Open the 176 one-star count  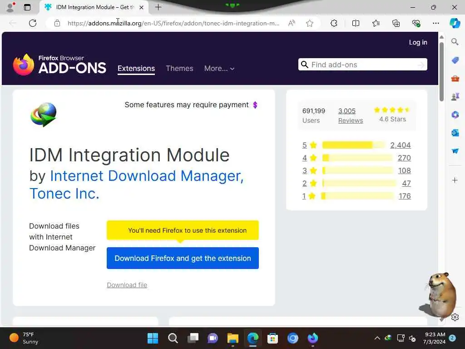(x=405, y=196)
